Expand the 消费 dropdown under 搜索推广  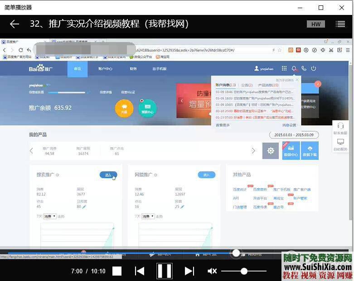pos(50,216)
